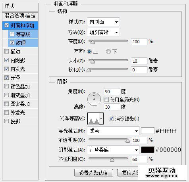Screen dimensions: 189x182
Task: Click the 深度 value field 100
Action: [x=139, y=42]
